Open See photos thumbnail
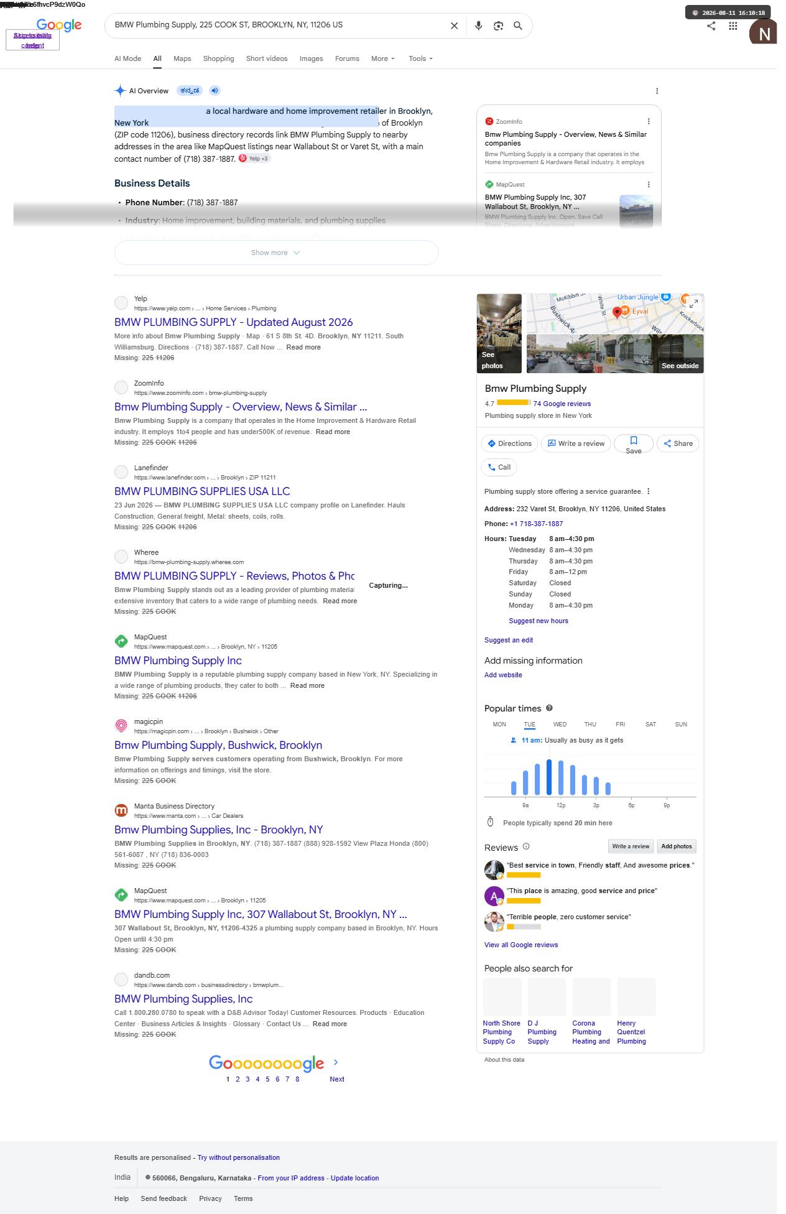786x1214 pixels. pos(499,333)
